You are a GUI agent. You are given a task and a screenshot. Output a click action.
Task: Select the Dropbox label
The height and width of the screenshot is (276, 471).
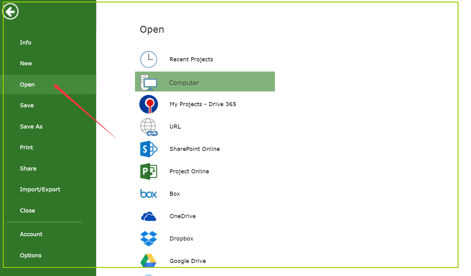[181, 239]
